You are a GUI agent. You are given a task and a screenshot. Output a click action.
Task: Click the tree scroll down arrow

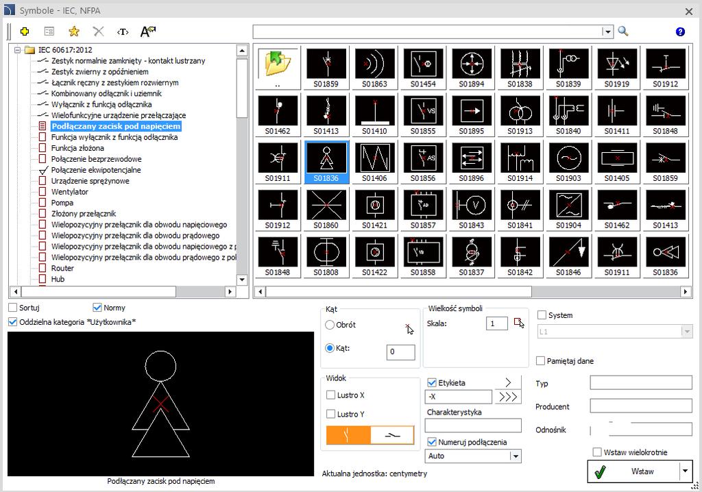[242, 280]
